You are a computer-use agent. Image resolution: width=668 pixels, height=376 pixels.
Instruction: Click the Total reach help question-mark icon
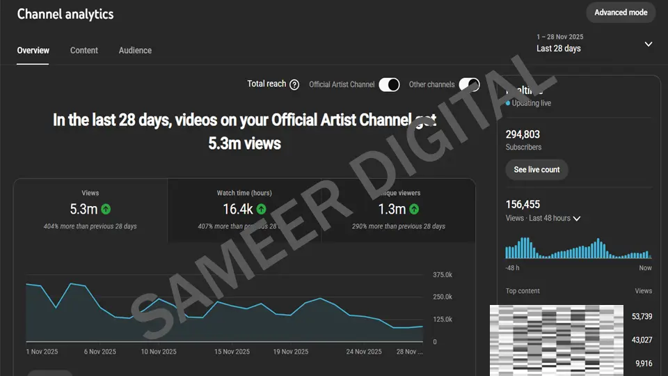(294, 85)
